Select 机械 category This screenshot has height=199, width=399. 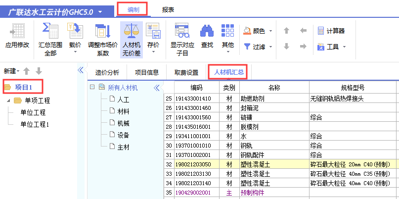pyautogui.click(x=124, y=123)
